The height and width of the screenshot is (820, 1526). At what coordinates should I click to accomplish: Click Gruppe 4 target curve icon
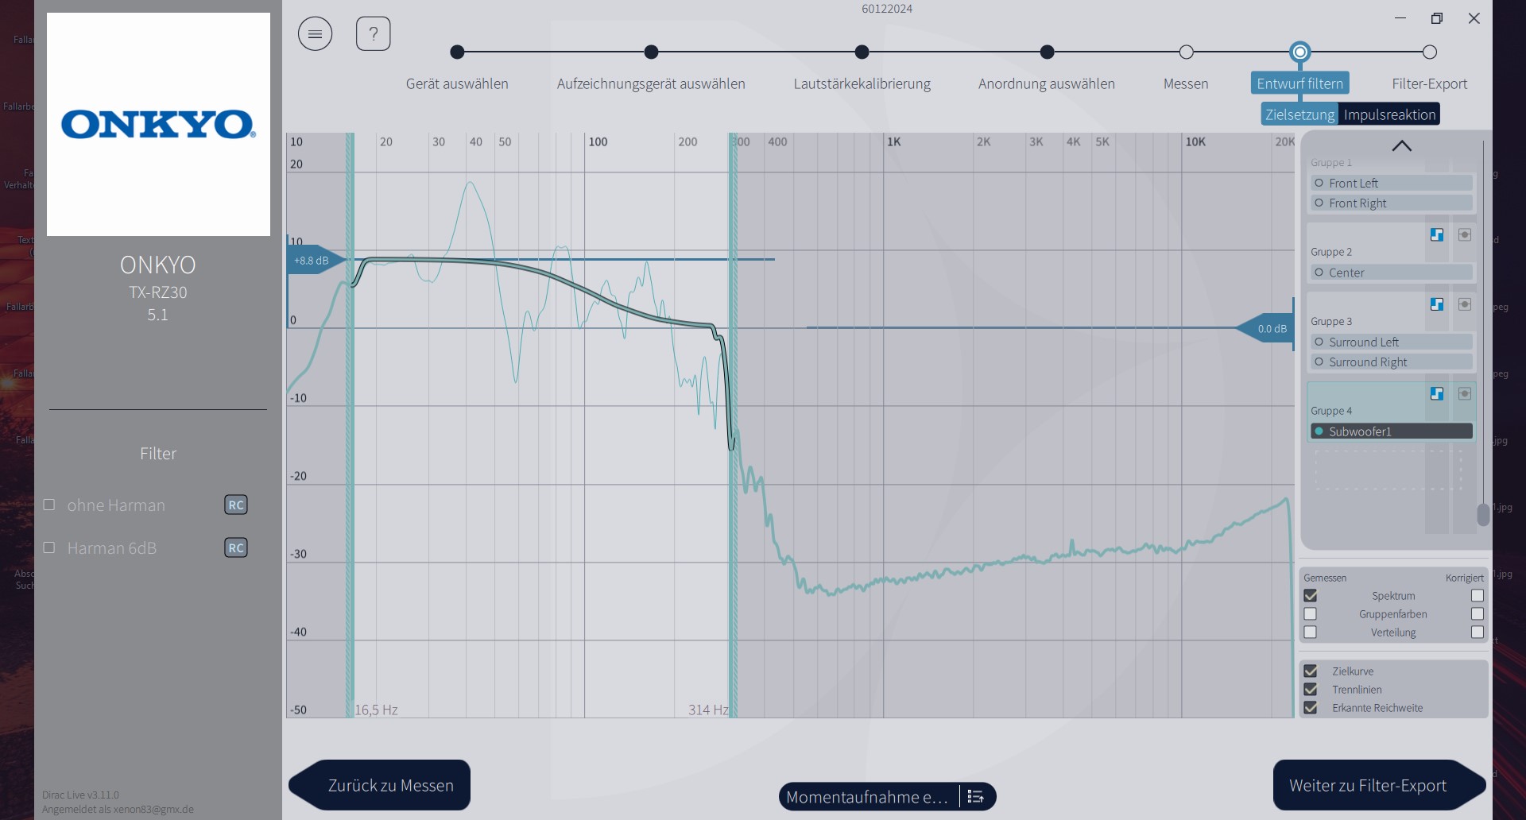coord(1437,394)
